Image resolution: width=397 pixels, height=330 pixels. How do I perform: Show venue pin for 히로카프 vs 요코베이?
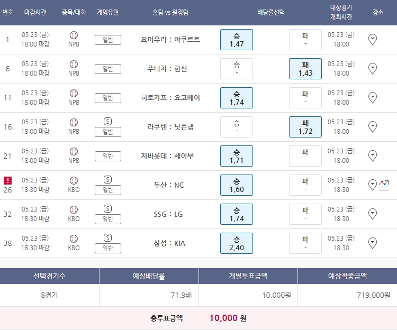tap(372, 97)
